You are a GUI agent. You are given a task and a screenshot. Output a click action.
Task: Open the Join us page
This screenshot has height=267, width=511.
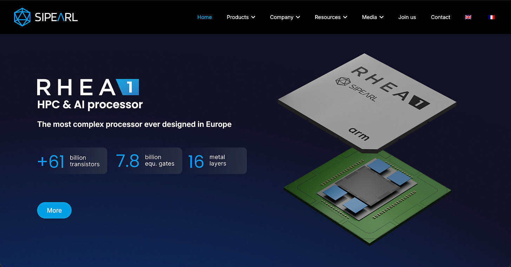click(x=407, y=17)
